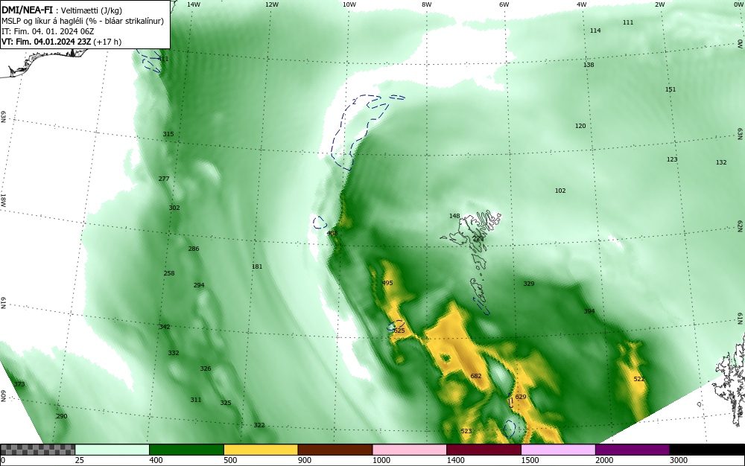
Task: Click the 373 value on the map
Action: 19,384
